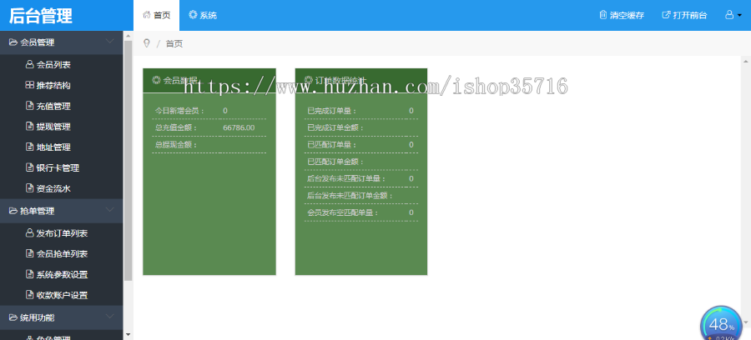Image resolution: width=751 pixels, height=340 pixels.
Task: Click the 66786.00 total recharge value
Action: coord(239,127)
